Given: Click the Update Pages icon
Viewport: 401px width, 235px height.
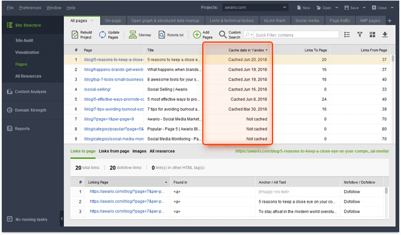Looking at the screenshot, I should (x=103, y=35).
